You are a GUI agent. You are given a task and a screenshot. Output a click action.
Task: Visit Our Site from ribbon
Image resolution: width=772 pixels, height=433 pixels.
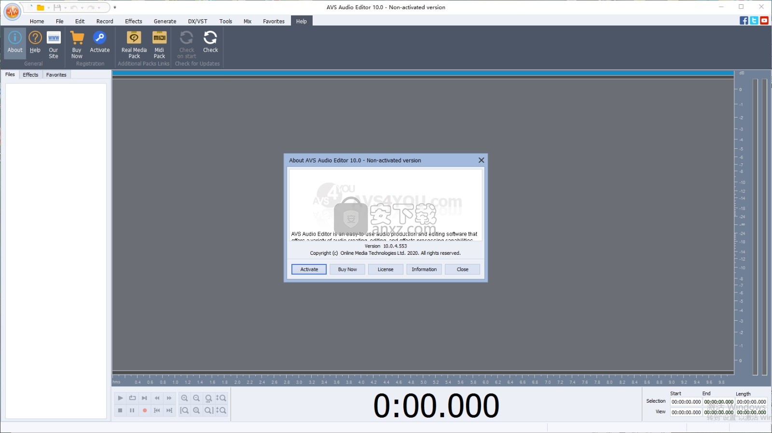[54, 44]
